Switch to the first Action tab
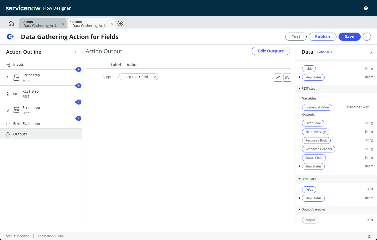The height and width of the screenshot is (240, 377). coord(41,24)
